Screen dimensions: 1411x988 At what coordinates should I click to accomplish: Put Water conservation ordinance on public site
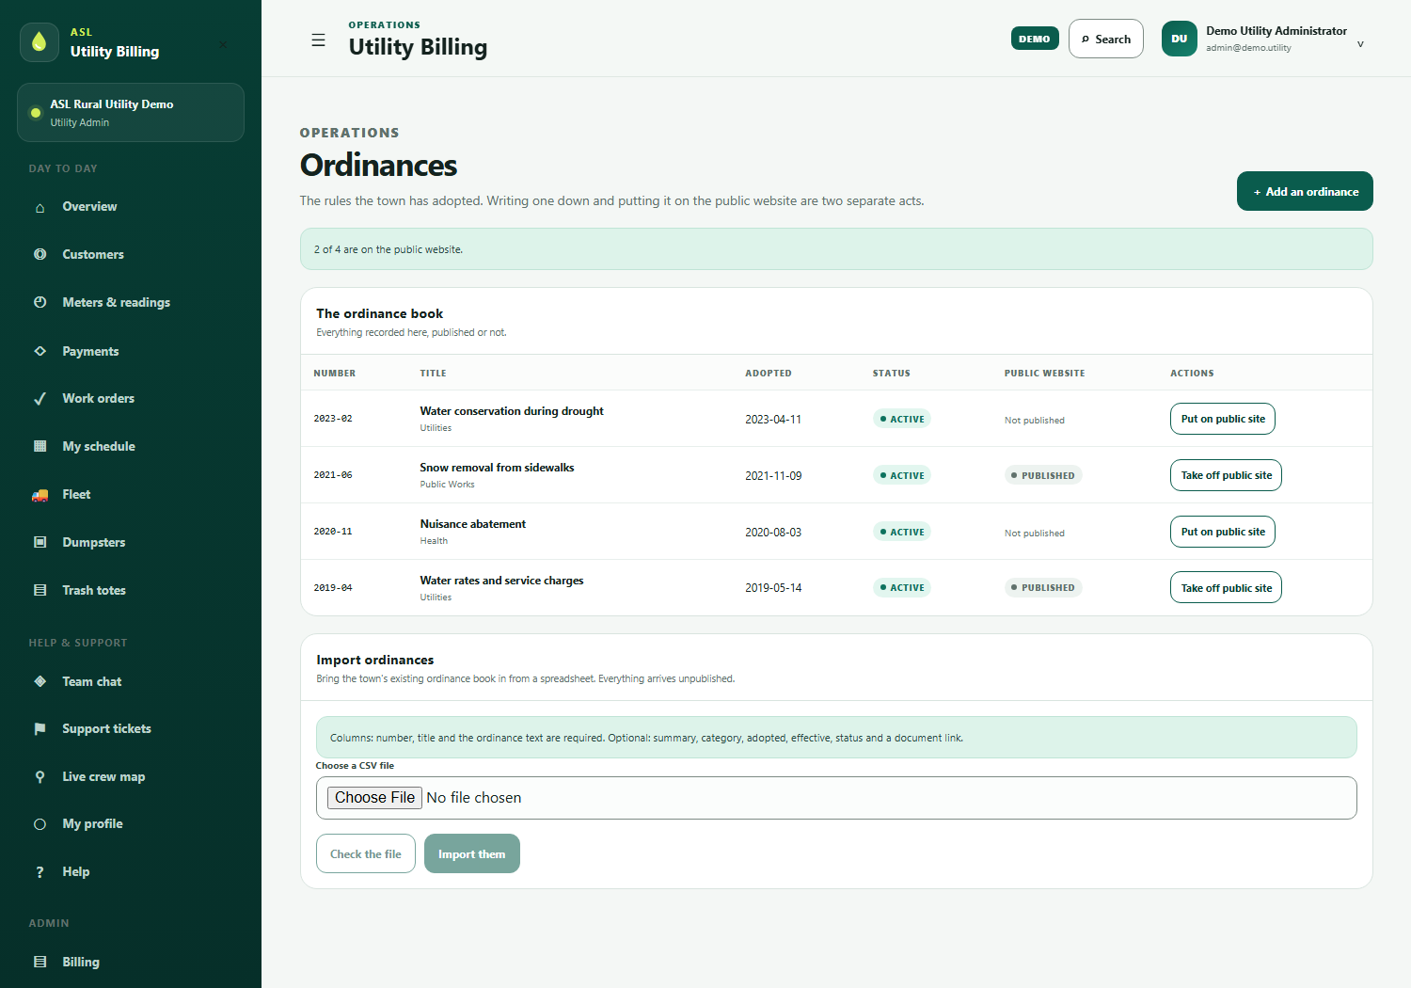1223,419
